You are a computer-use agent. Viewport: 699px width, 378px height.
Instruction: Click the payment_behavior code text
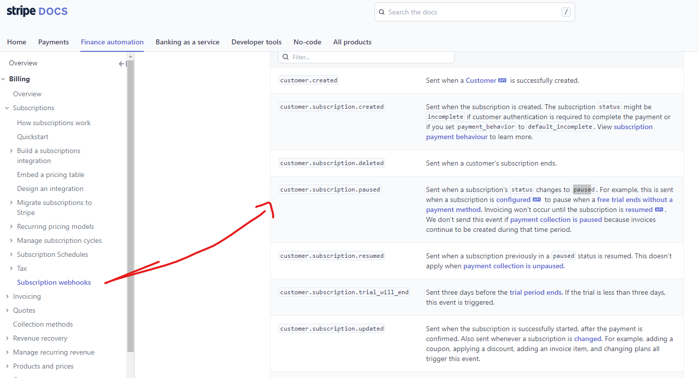[x=486, y=127]
